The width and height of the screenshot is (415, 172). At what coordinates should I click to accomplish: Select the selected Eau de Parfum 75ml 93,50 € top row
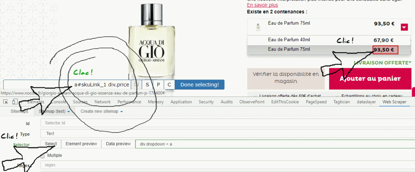point(329,27)
